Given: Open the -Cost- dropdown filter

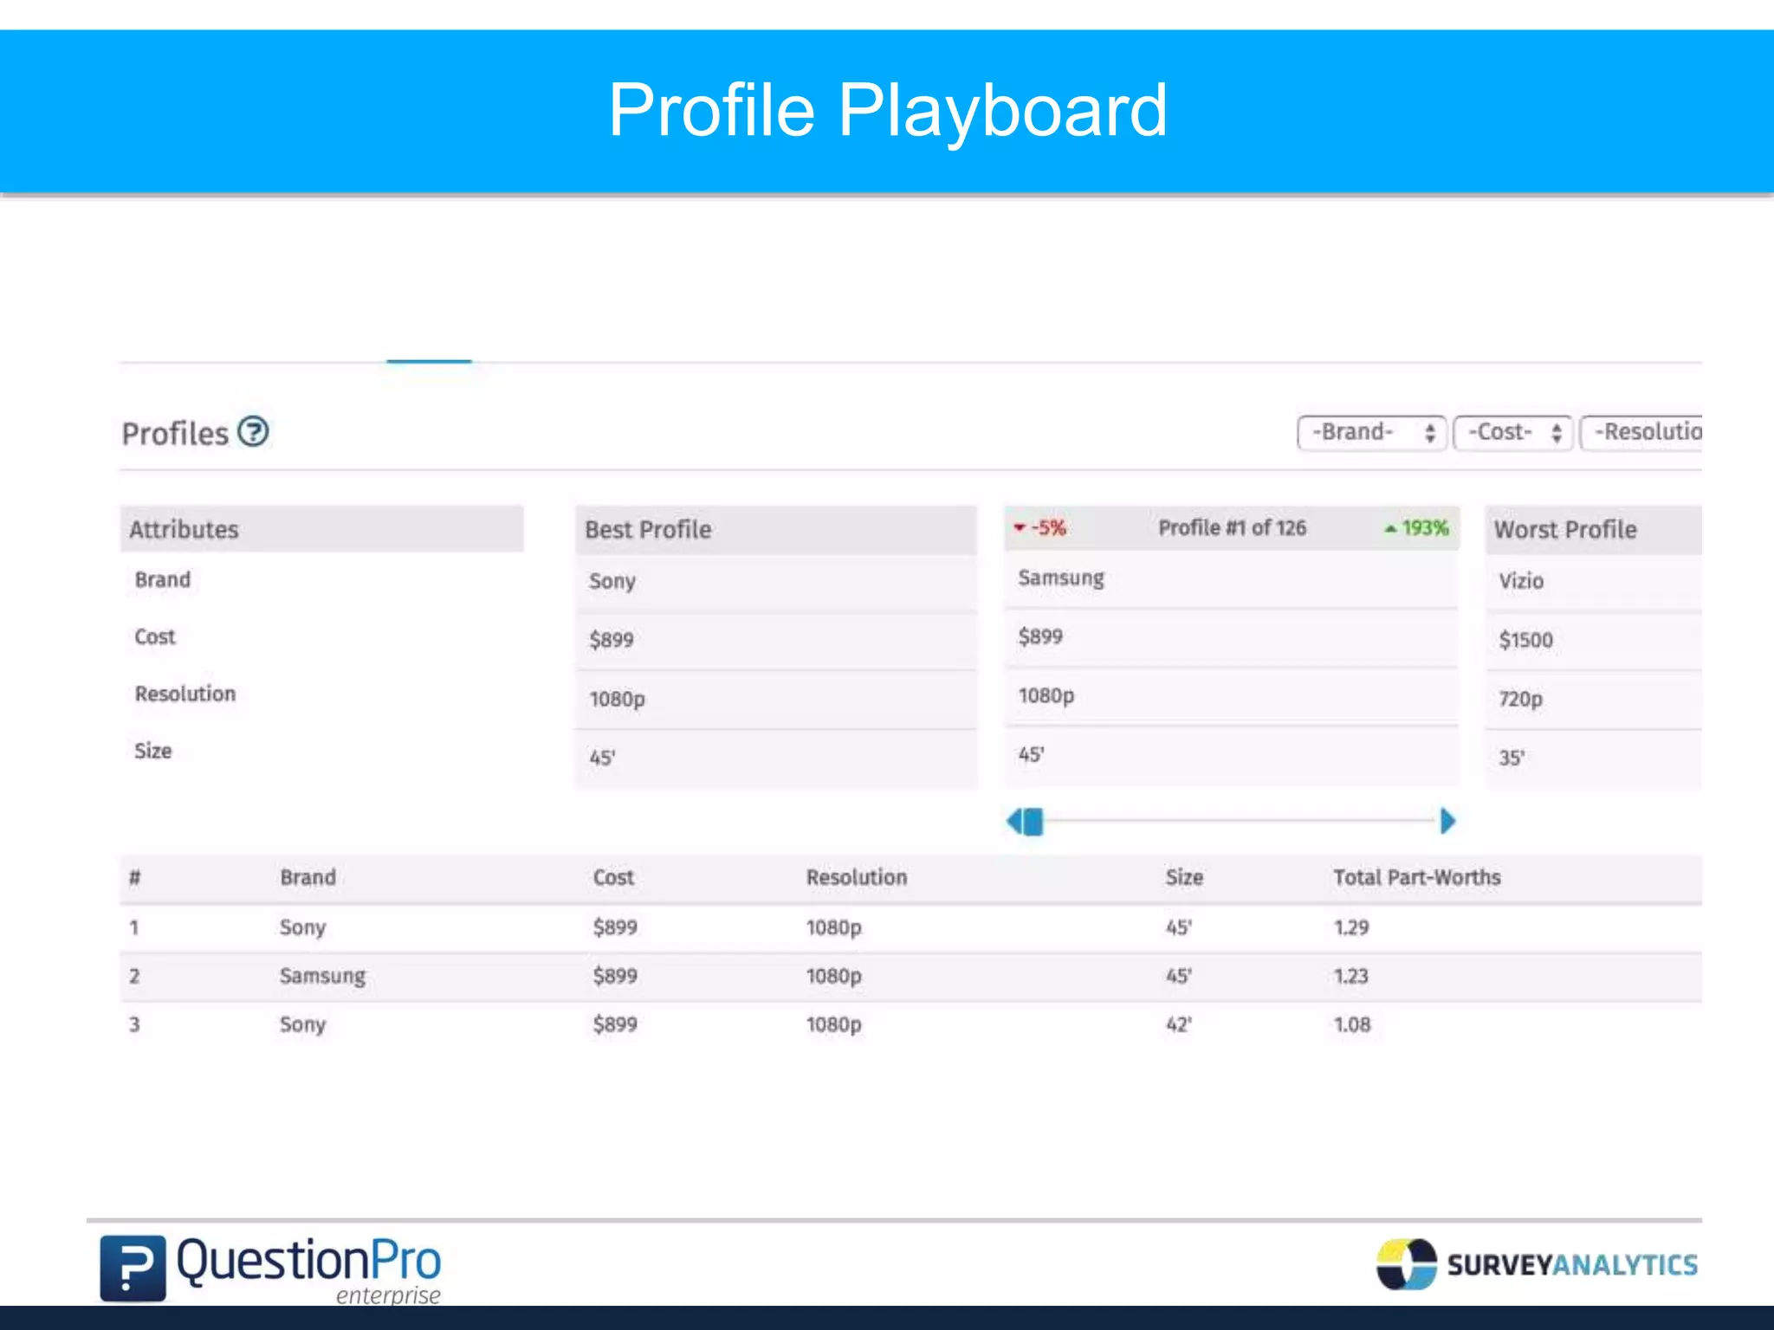Looking at the screenshot, I should pyautogui.click(x=1512, y=432).
